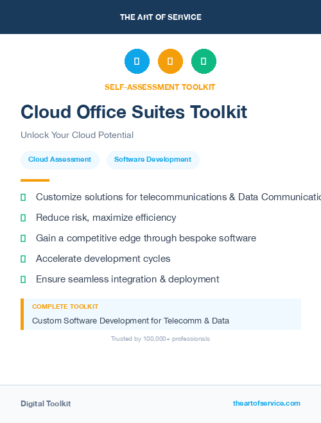Open the theartofservice.com link

[266, 403]
